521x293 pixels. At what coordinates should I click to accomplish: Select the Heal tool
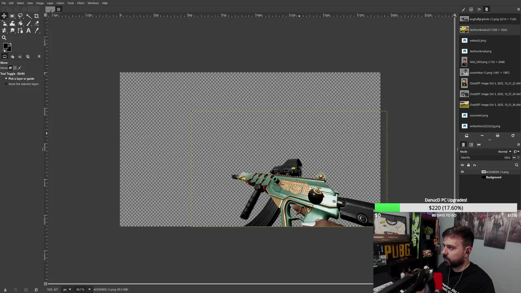coord(4,31)
